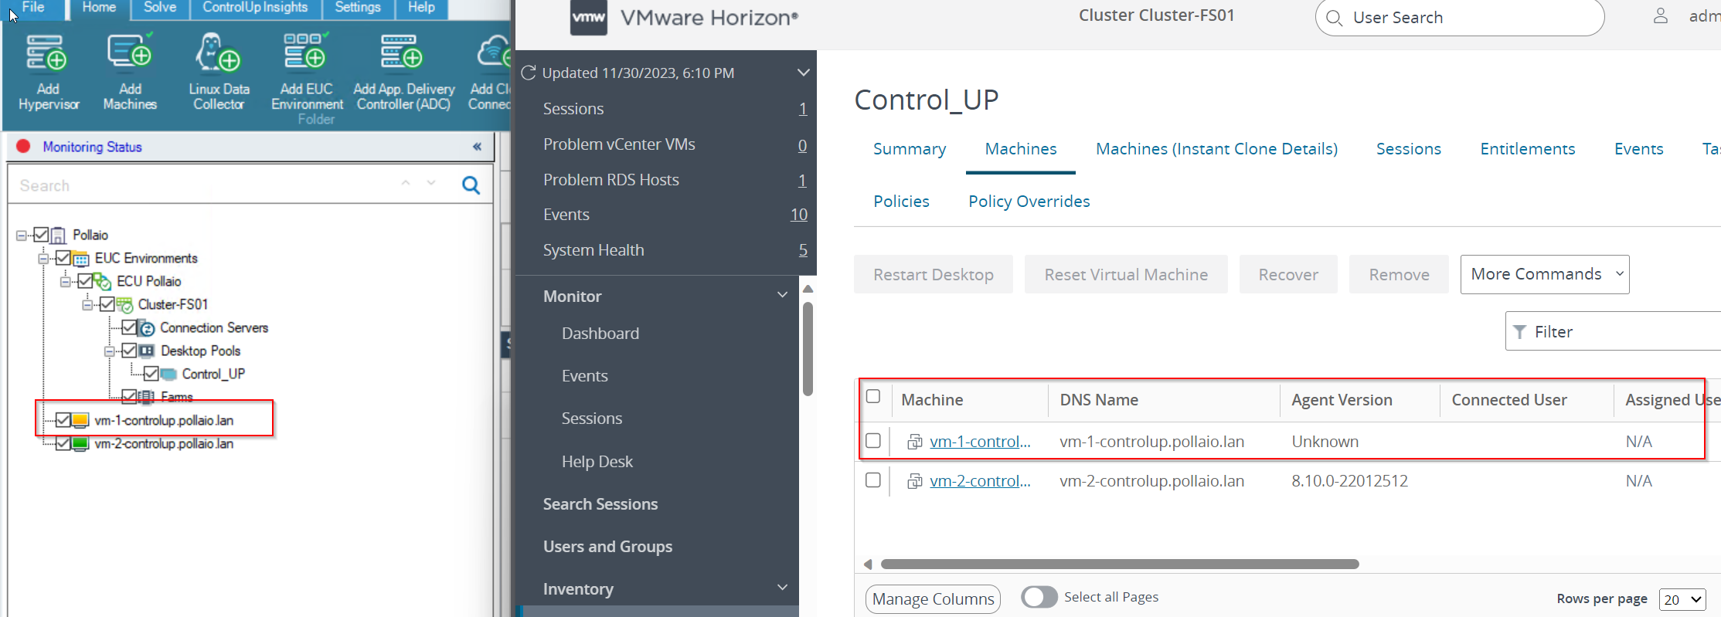Image resolution: width=1721 pixels, height=617 pixels.
Task: Toggle the EUC Environments checkbox
Action: click(x=63, y=258)
